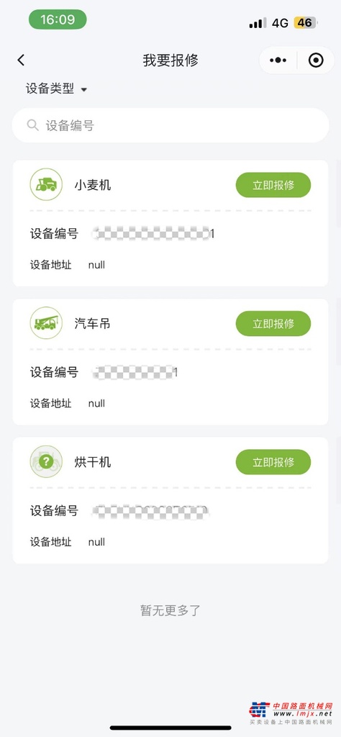
Task: Open the mini-program three-dots menu
Action: (278, 60)
